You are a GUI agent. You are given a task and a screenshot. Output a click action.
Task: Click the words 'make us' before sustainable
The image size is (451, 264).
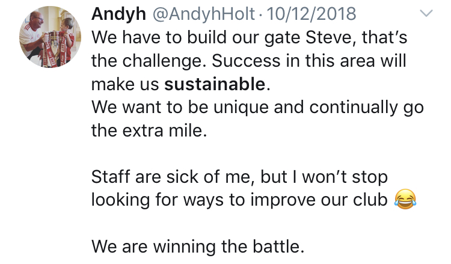[125, 85]
